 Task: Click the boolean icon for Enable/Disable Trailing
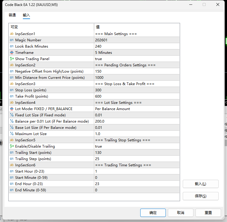click(12, 146)
